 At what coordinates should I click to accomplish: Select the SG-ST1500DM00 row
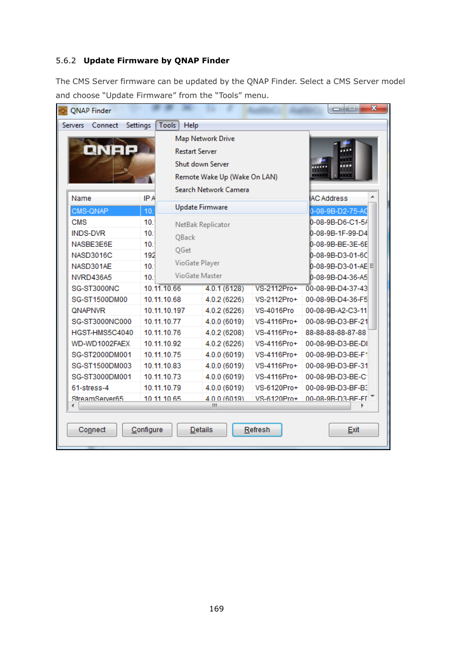[219, 300]
